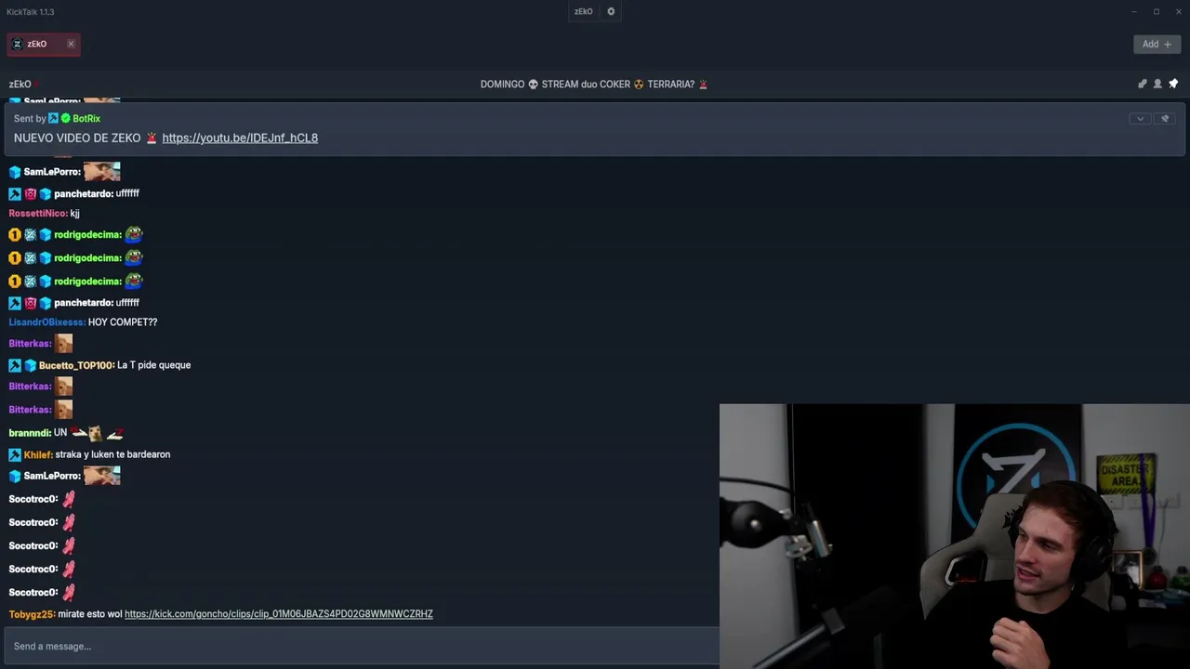The width and height of the screenshot is (1190, 669).
Task: Add a new chatroom with Add button
Action: click(x=1157, y=44)
